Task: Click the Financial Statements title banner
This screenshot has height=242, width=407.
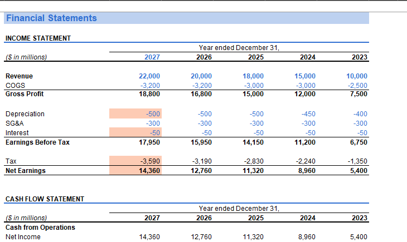Action: click(186, 18)
